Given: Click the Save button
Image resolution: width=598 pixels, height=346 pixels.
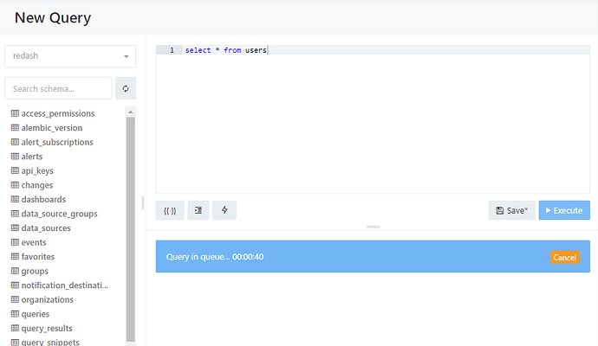Looking at the screenshot, I should point(512,210).
